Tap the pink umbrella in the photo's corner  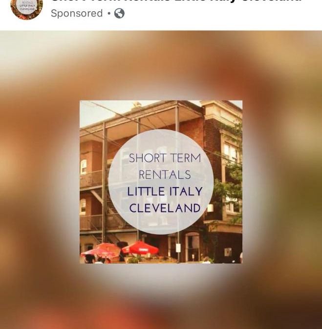pos(101,251)
